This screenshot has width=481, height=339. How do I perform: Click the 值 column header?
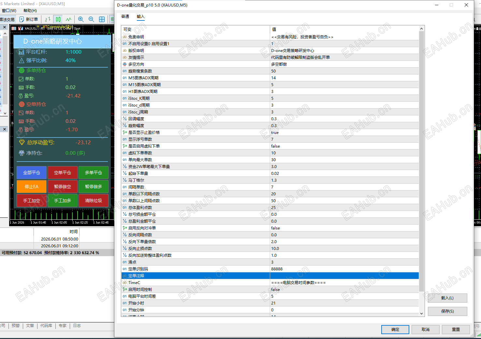[x=344, y=29]
